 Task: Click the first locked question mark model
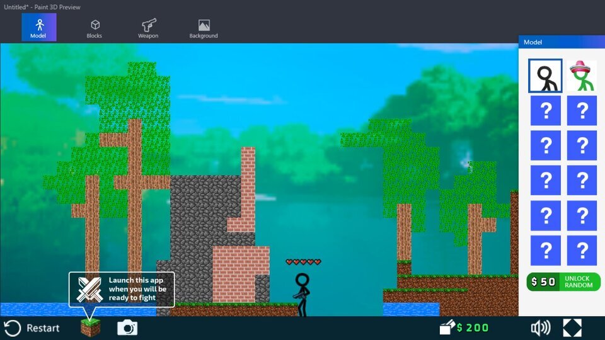pyautogui.click(x=546, y=111)
